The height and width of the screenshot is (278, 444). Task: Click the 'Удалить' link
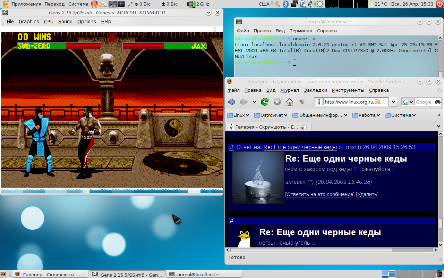(x=367, y=195)
